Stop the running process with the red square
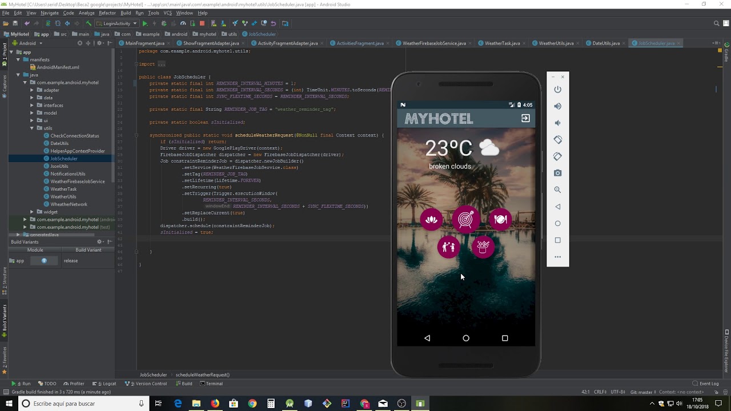The width and height of the screenshot is (731, 411). [x=202, y=23]
